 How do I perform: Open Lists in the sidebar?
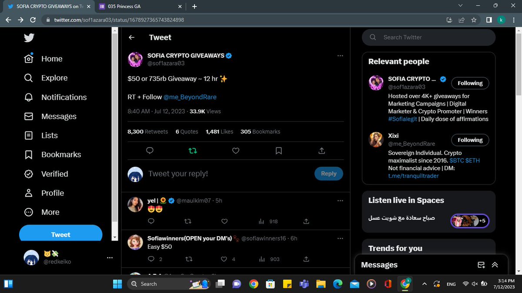40,135
